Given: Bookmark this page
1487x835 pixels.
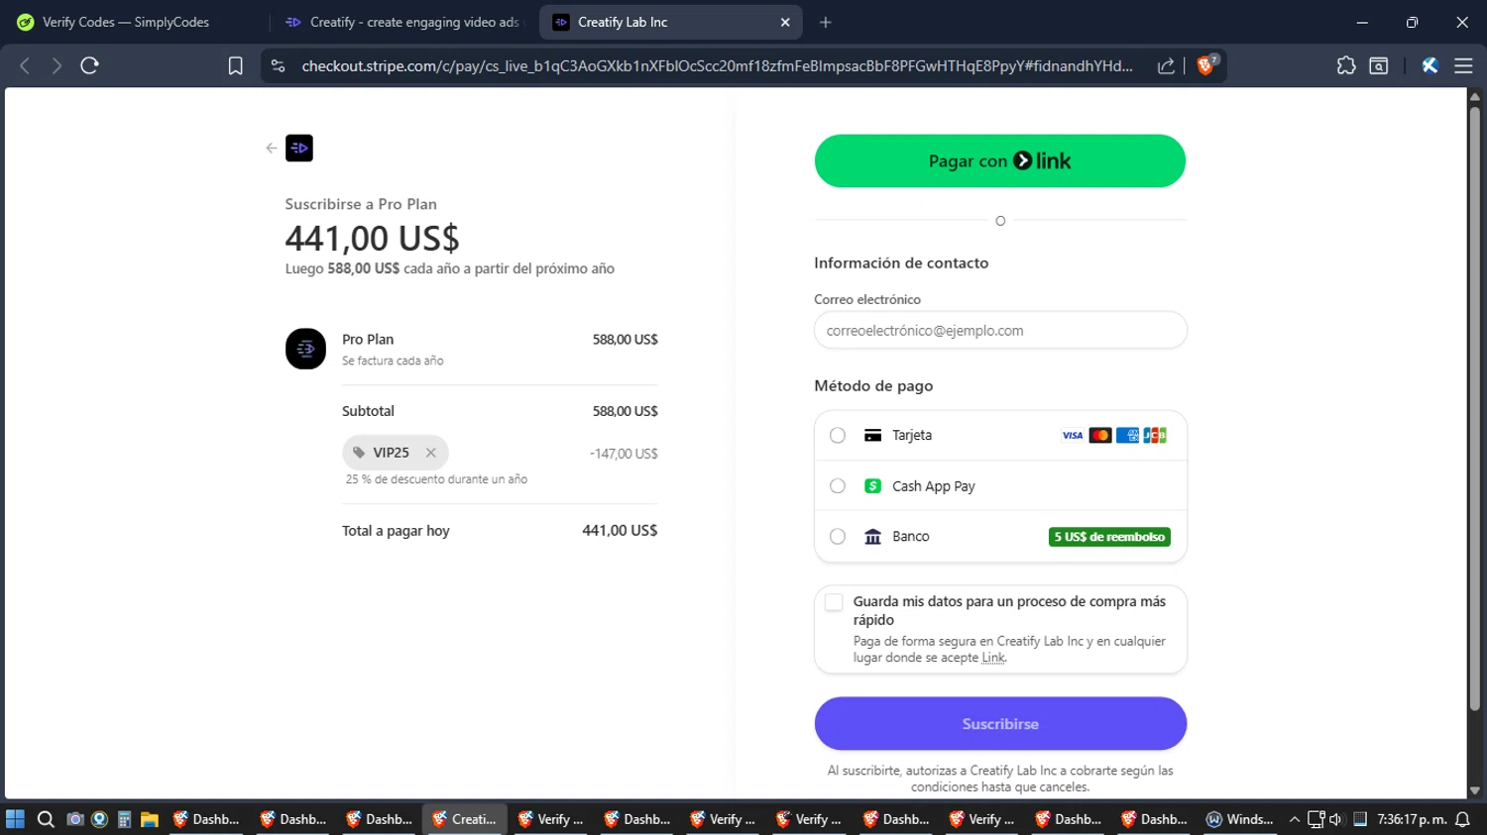Looking at the screenshot, I should click(x=235, y=65).
